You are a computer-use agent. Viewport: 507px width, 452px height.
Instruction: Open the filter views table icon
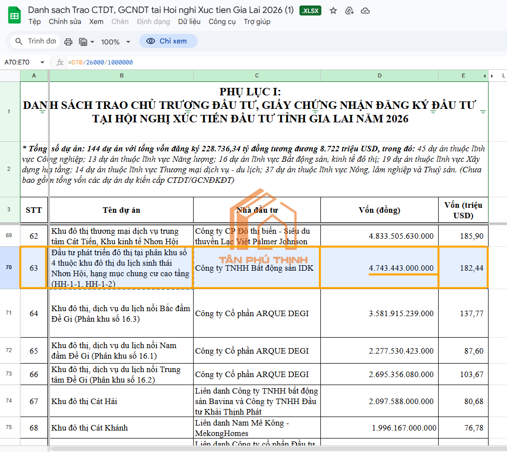(83, 42)
